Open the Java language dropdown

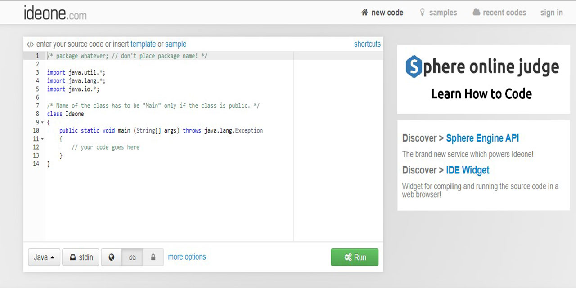coord(44,257)
